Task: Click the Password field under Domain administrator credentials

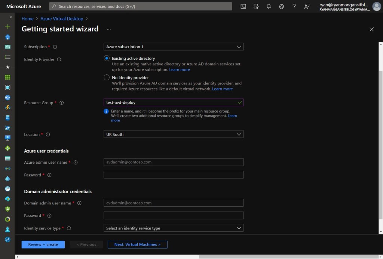Action: [x=174, y=216]
